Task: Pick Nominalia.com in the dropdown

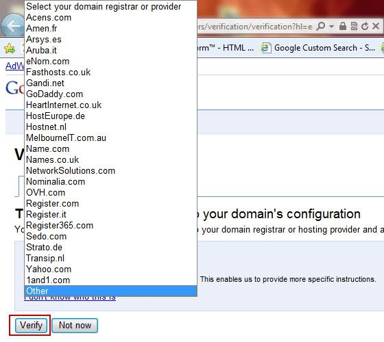Action: click(x=110, y=182)
